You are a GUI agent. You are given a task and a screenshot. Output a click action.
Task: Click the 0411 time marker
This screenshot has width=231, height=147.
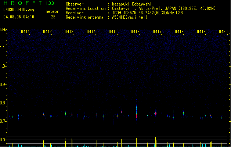click(x=25, y=31)
